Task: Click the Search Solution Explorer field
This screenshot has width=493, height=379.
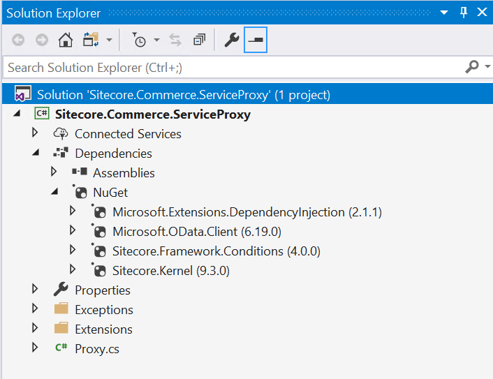Action: coord(233,67)
